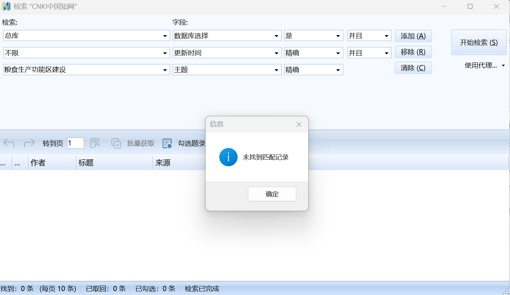Screen dimensions: 510x295
Task: Open the 主题 field dropdown
Action: (276, 70)
